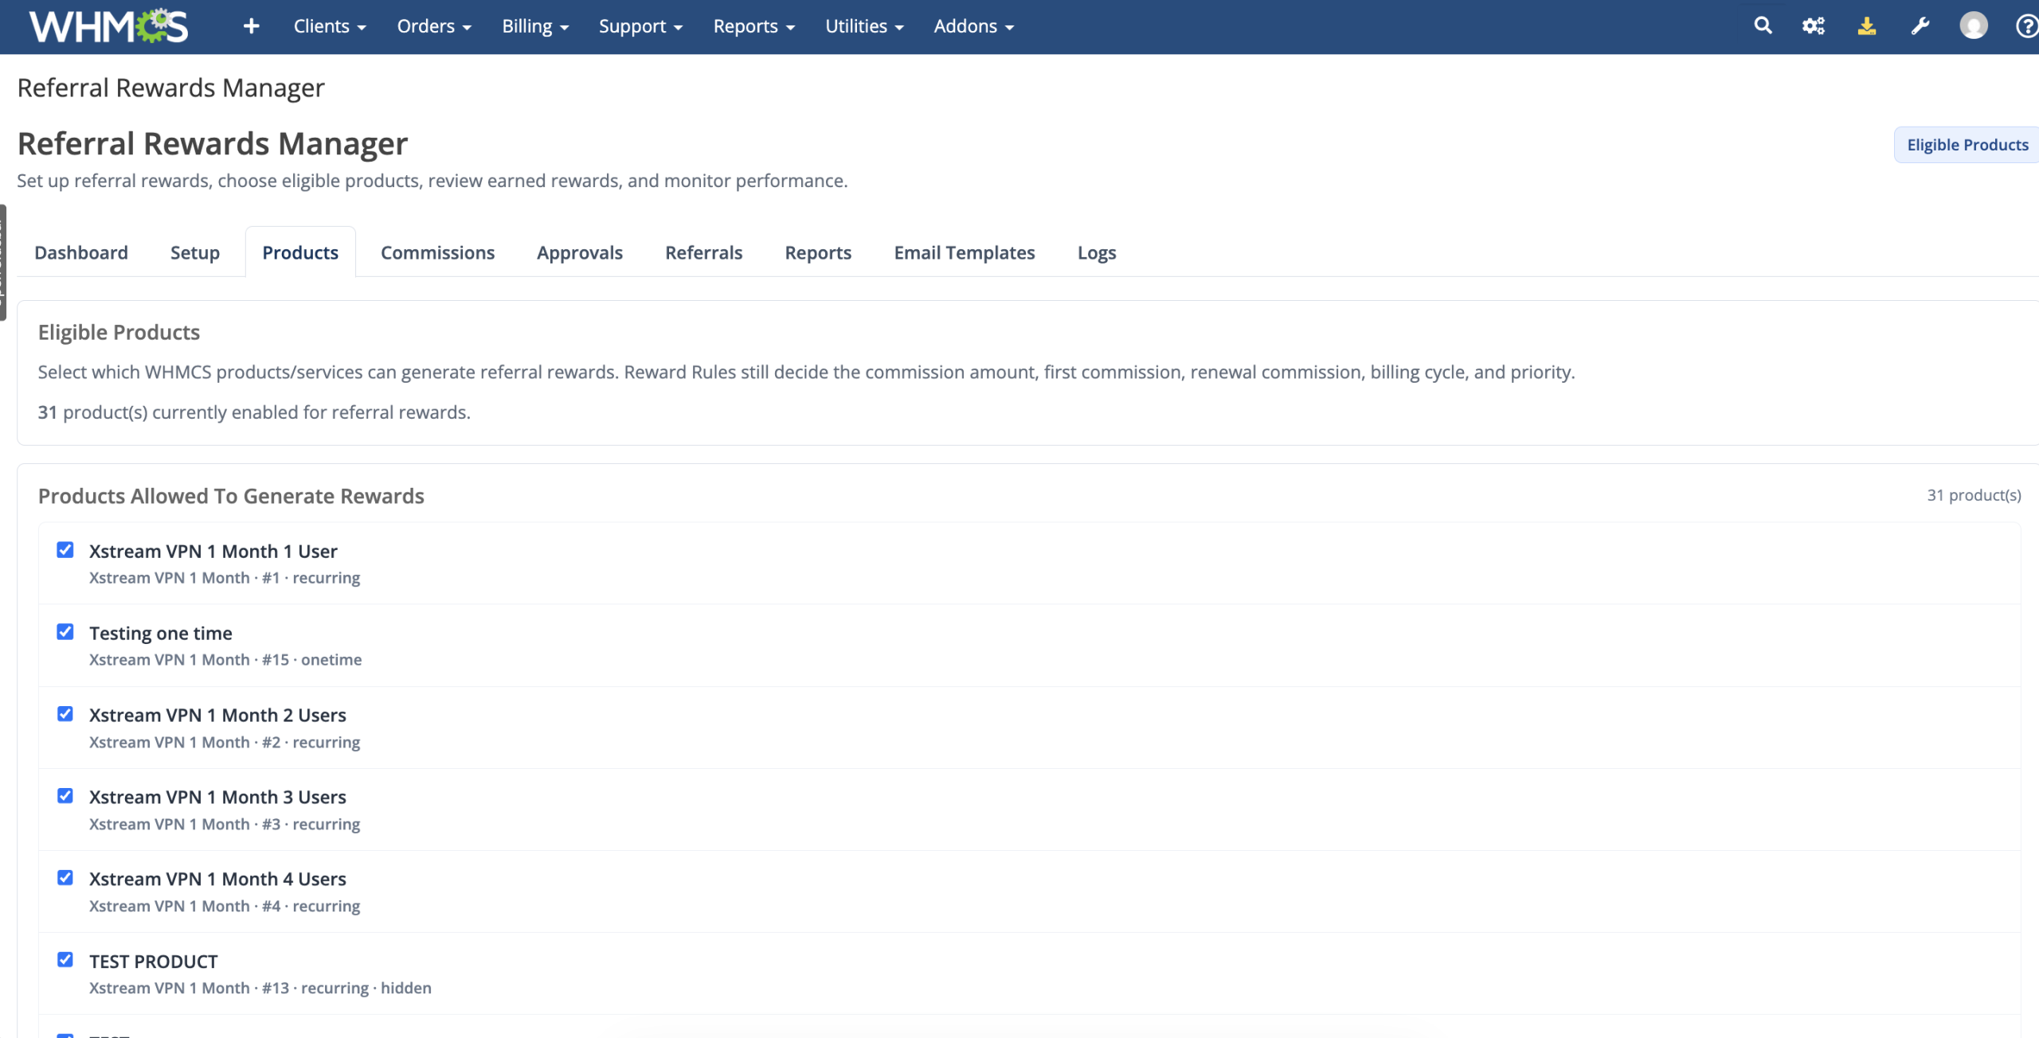2039x1038 pixels.
Task: Click the Xstream VPN 1 Month 2 Users label
Action: point(217,715)
